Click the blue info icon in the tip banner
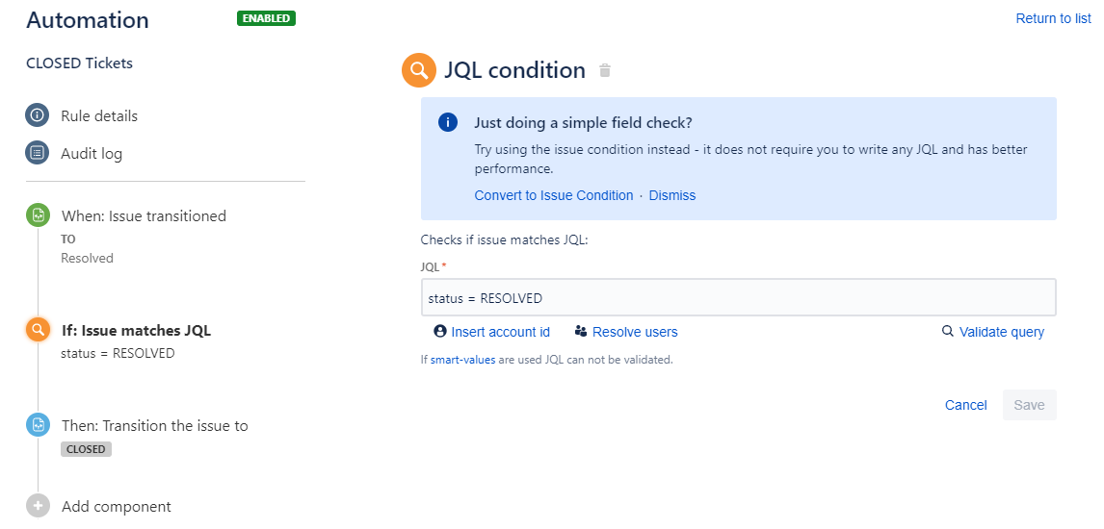Image resolution: width=1104 pixels, height=529 pixels. click(x=448, y=122)
